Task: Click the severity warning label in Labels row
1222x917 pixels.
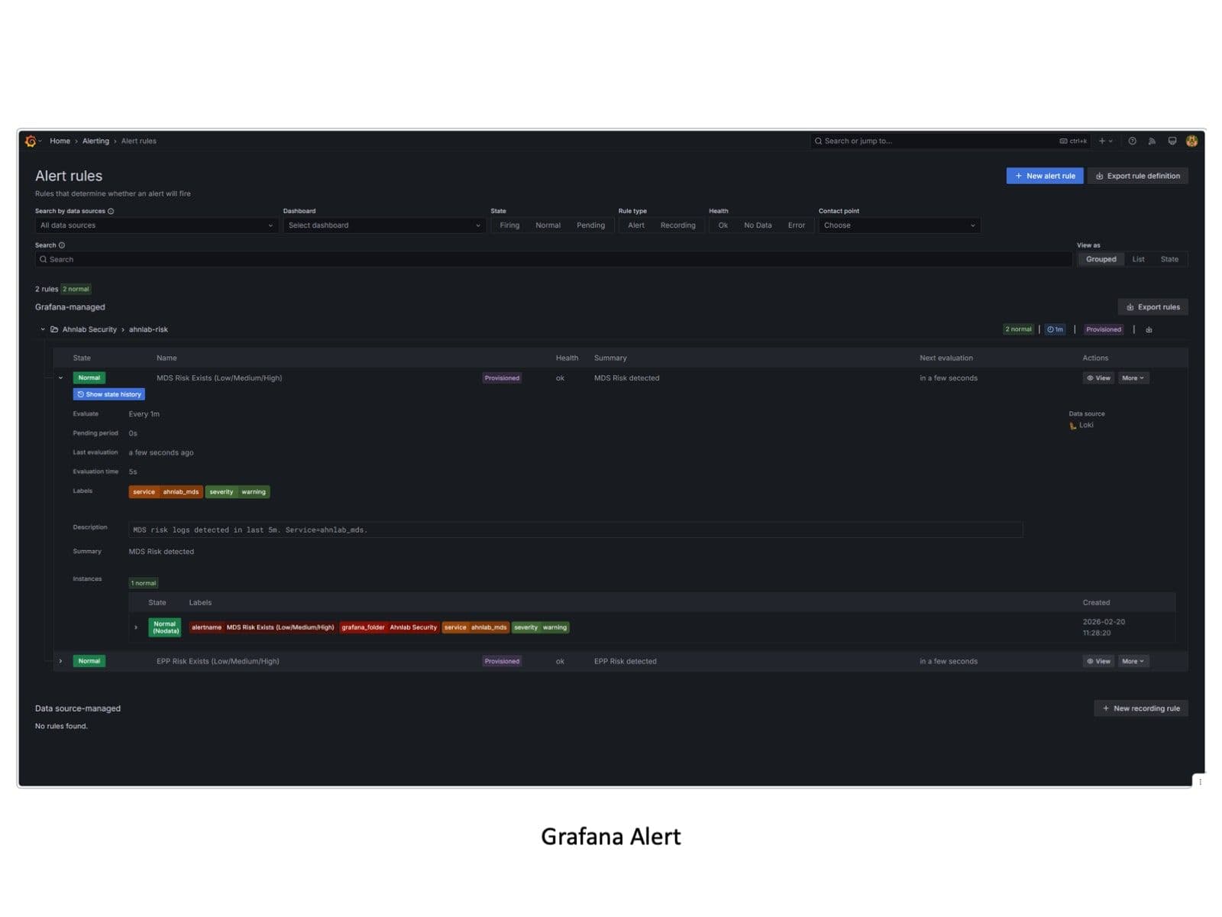Action: click(238, 492)
